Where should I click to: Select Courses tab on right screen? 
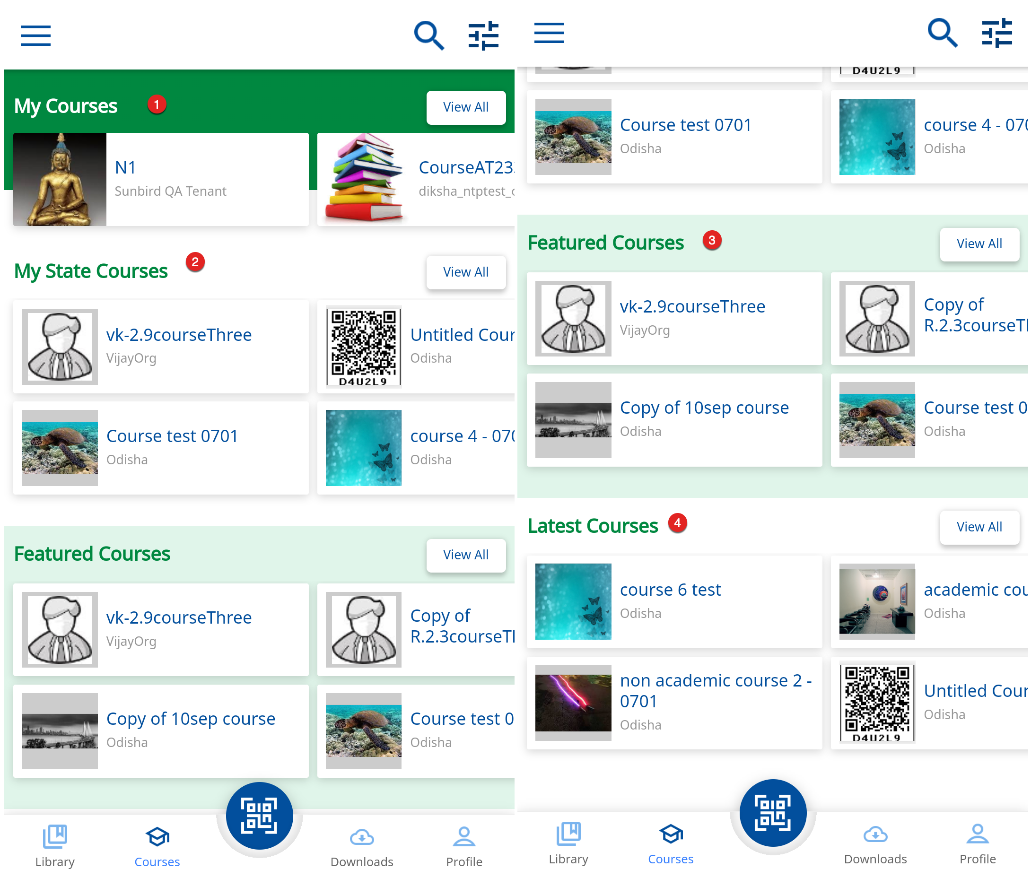[x=670, y=843]
